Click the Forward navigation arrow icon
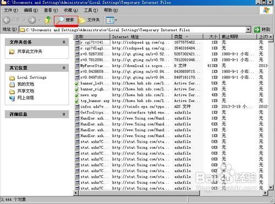This screenshot has width=275, height=204. (x=32, y=20)
